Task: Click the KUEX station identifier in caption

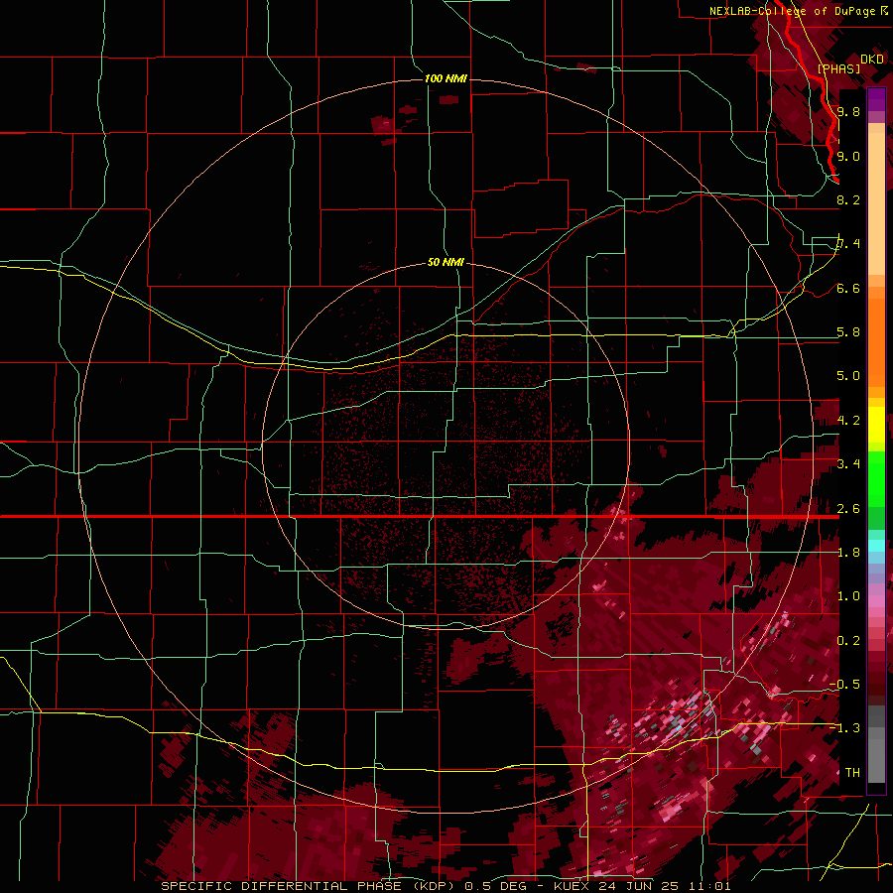Action: tap(571, 886)
